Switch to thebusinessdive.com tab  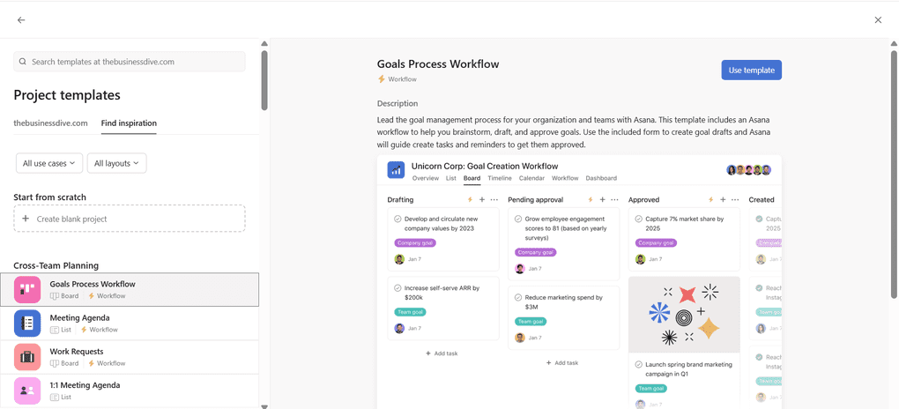point(50,123)
